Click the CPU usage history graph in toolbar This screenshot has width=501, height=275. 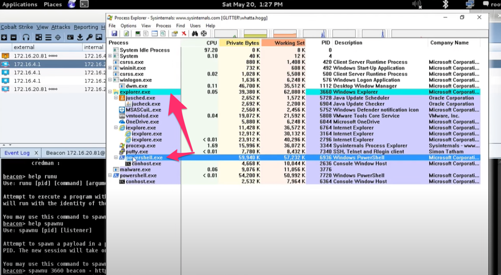tap(226, 33)
